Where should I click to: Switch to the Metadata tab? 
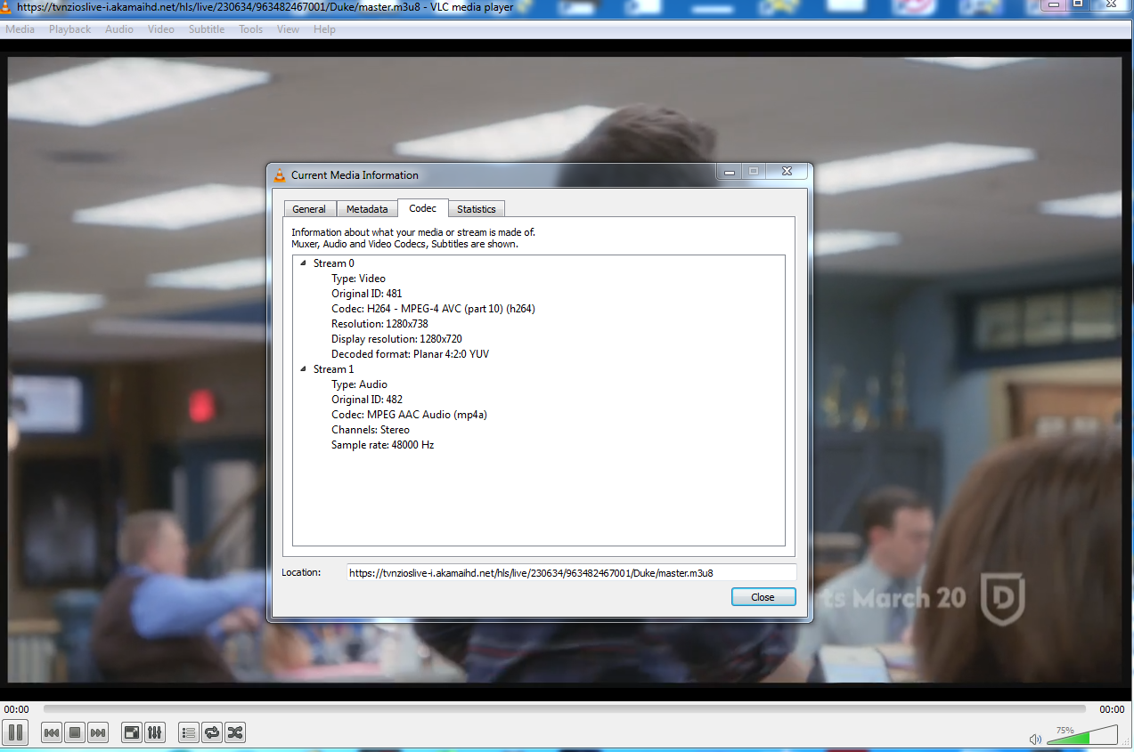pyautogui.click(x=367, y=209)
